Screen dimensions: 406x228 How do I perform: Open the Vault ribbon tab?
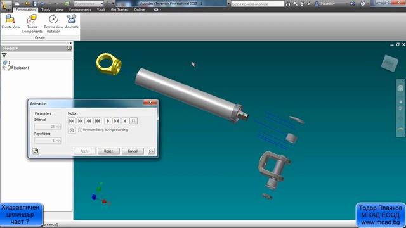[101, 9]
